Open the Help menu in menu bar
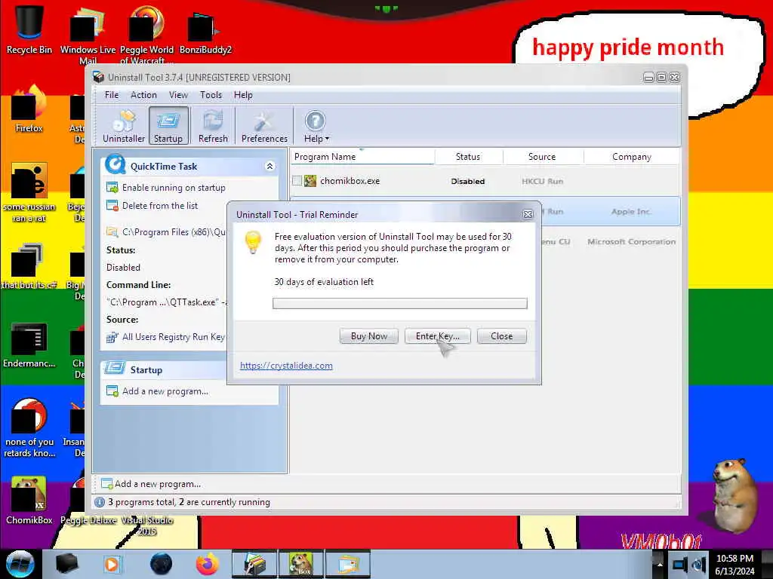Viewport: 773px width, 579px height. coord(243,94)
